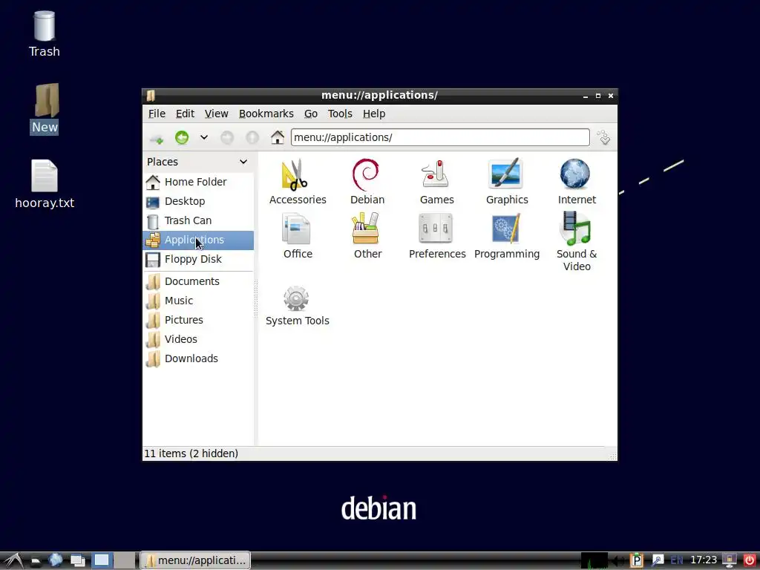Click the greyed-out up-folder arrow
Screen dimensions: 760x570
(x=252, y=137)
